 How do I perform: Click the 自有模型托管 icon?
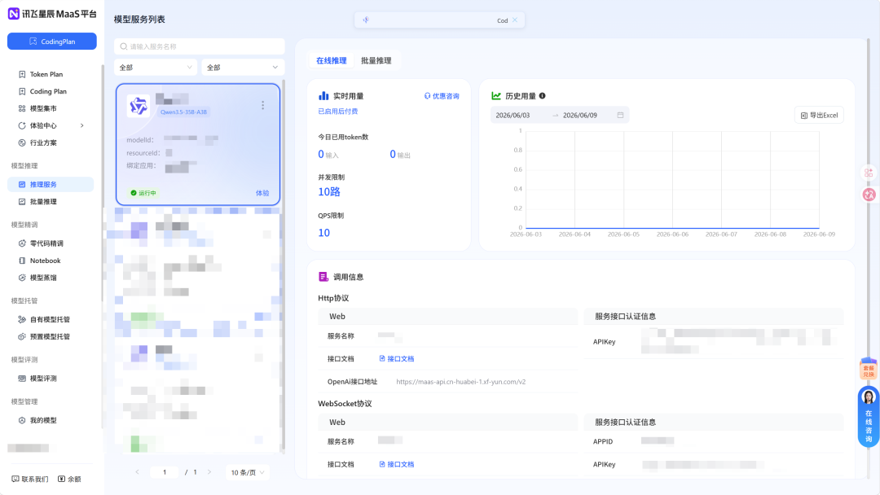[x=22, y=319]
